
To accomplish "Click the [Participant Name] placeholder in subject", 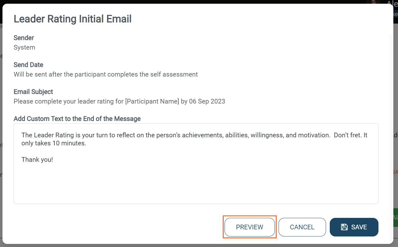I will 152,101.
